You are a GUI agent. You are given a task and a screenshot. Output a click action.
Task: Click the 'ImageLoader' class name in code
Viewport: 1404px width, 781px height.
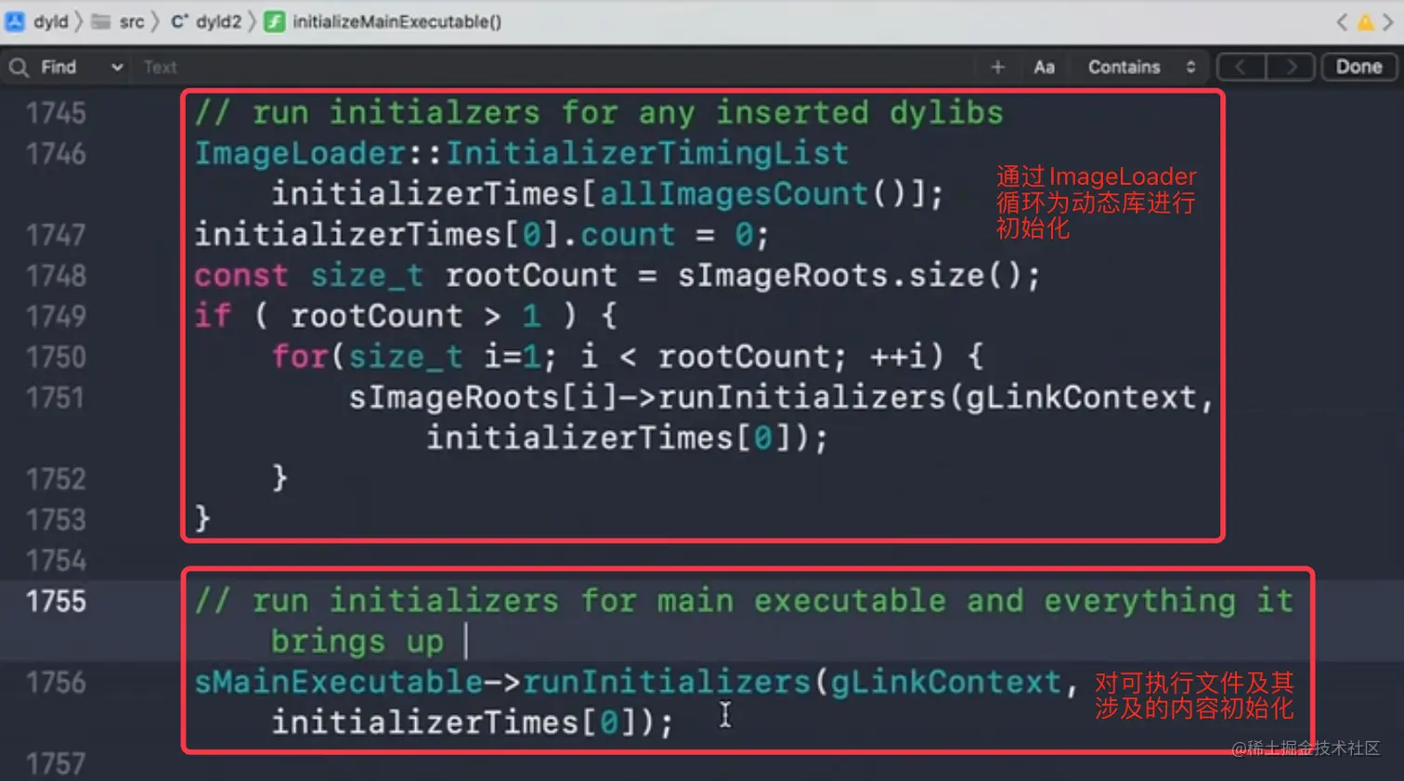pyautogui.click(x=300, y=153)
